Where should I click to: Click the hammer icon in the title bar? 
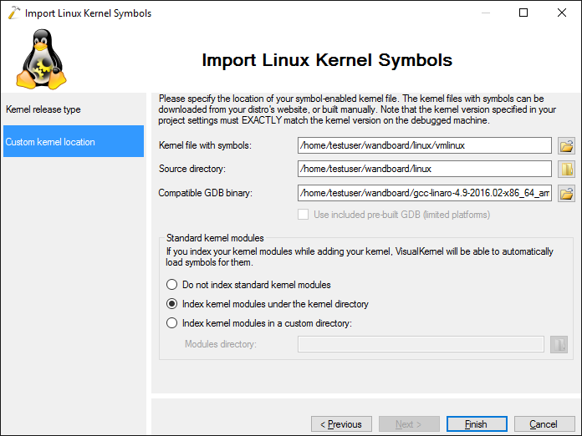click(13, 13)
